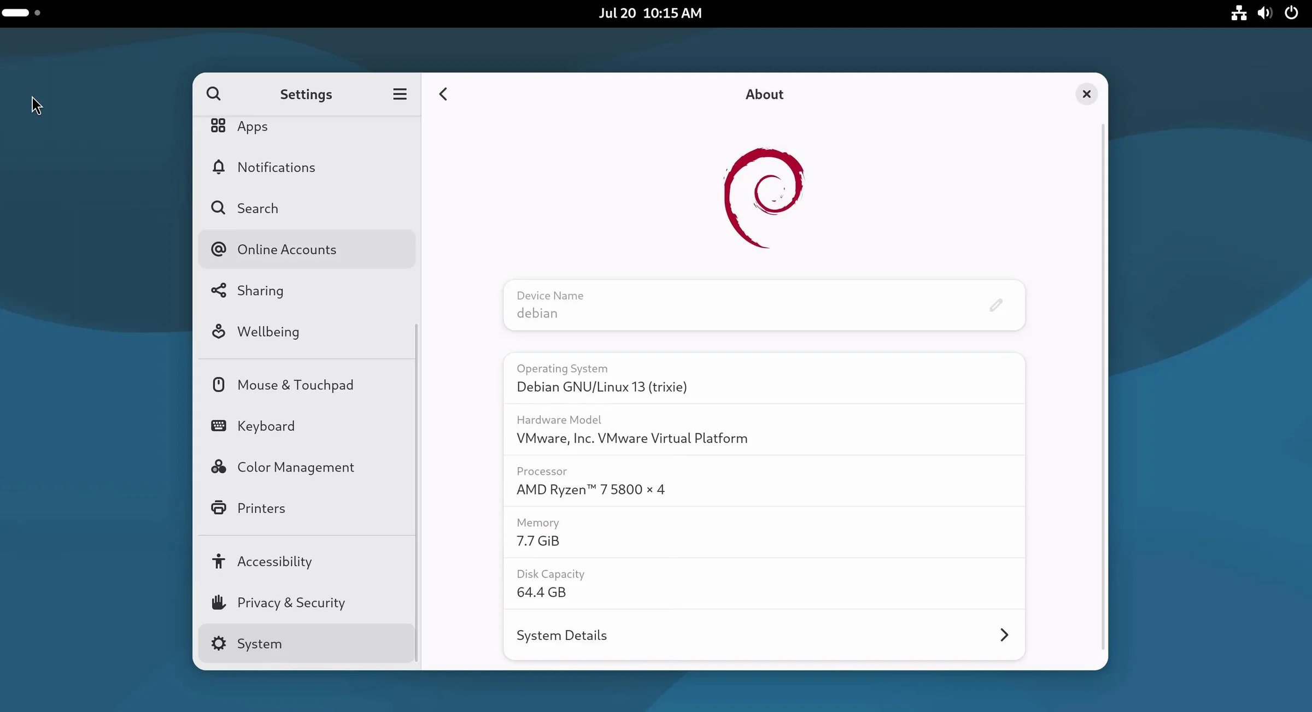The width and height of the screenshot is (1312, 712).
Task: Open the clock and calendar menu
Action: point(650,13)
